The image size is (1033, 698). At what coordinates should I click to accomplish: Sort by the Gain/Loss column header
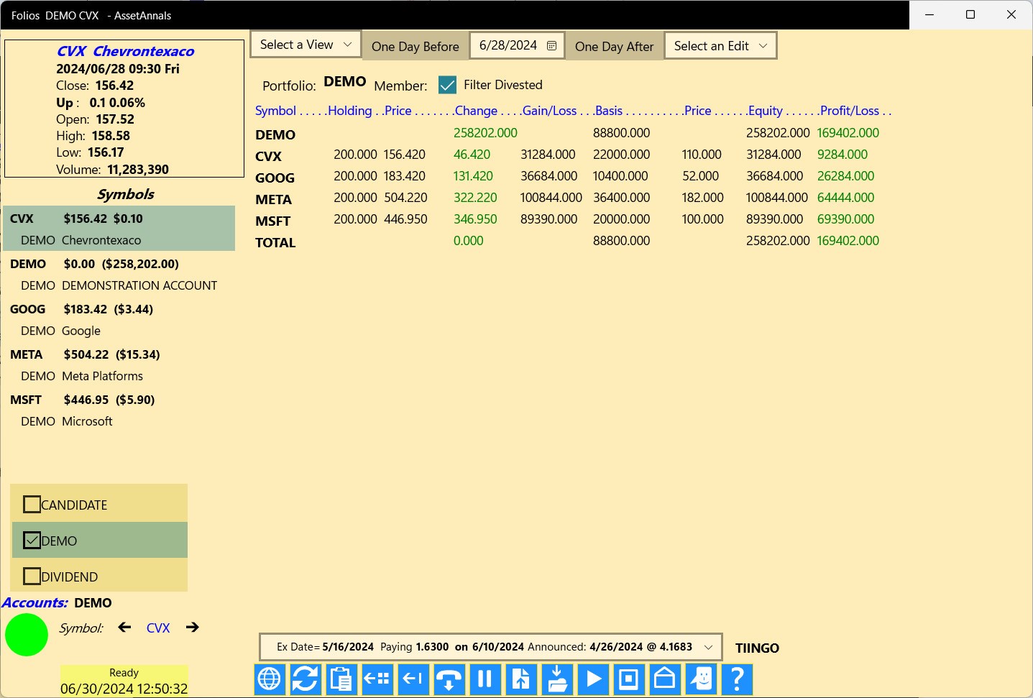pos(550,111)
